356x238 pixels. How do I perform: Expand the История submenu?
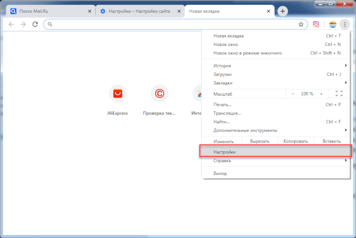click(x=276, y=66)
